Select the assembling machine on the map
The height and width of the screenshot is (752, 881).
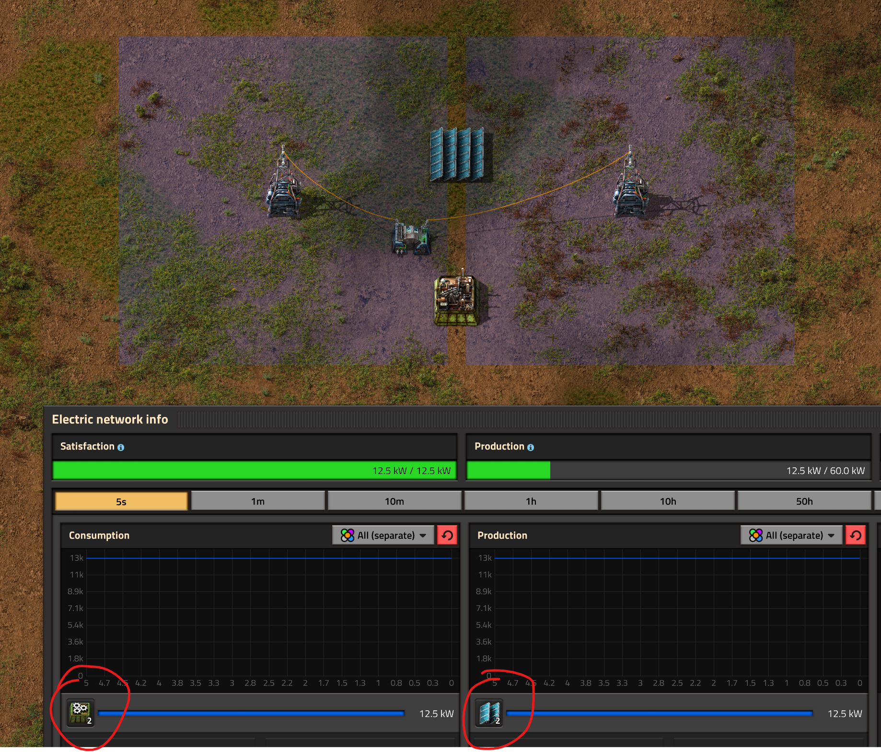(x=456, y=300)
